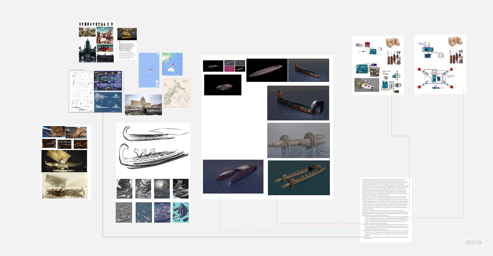The height and width of the screenshot is (256, 493).
Task: Select the dark purple spaceship schematic poster
Action: [x=108, y=81]
